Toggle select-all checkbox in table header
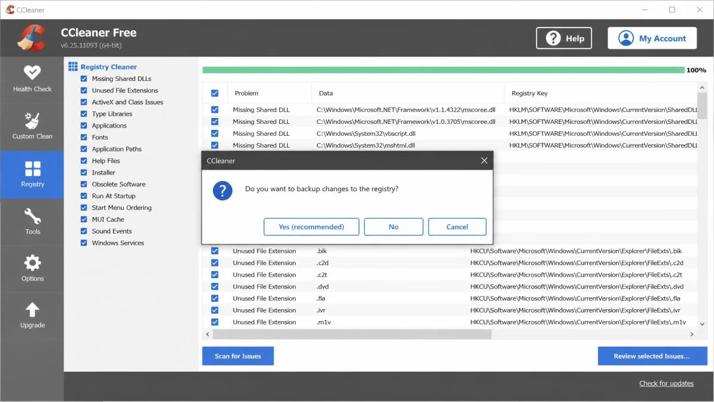This screenshot has height=402, width=714. 215,93
